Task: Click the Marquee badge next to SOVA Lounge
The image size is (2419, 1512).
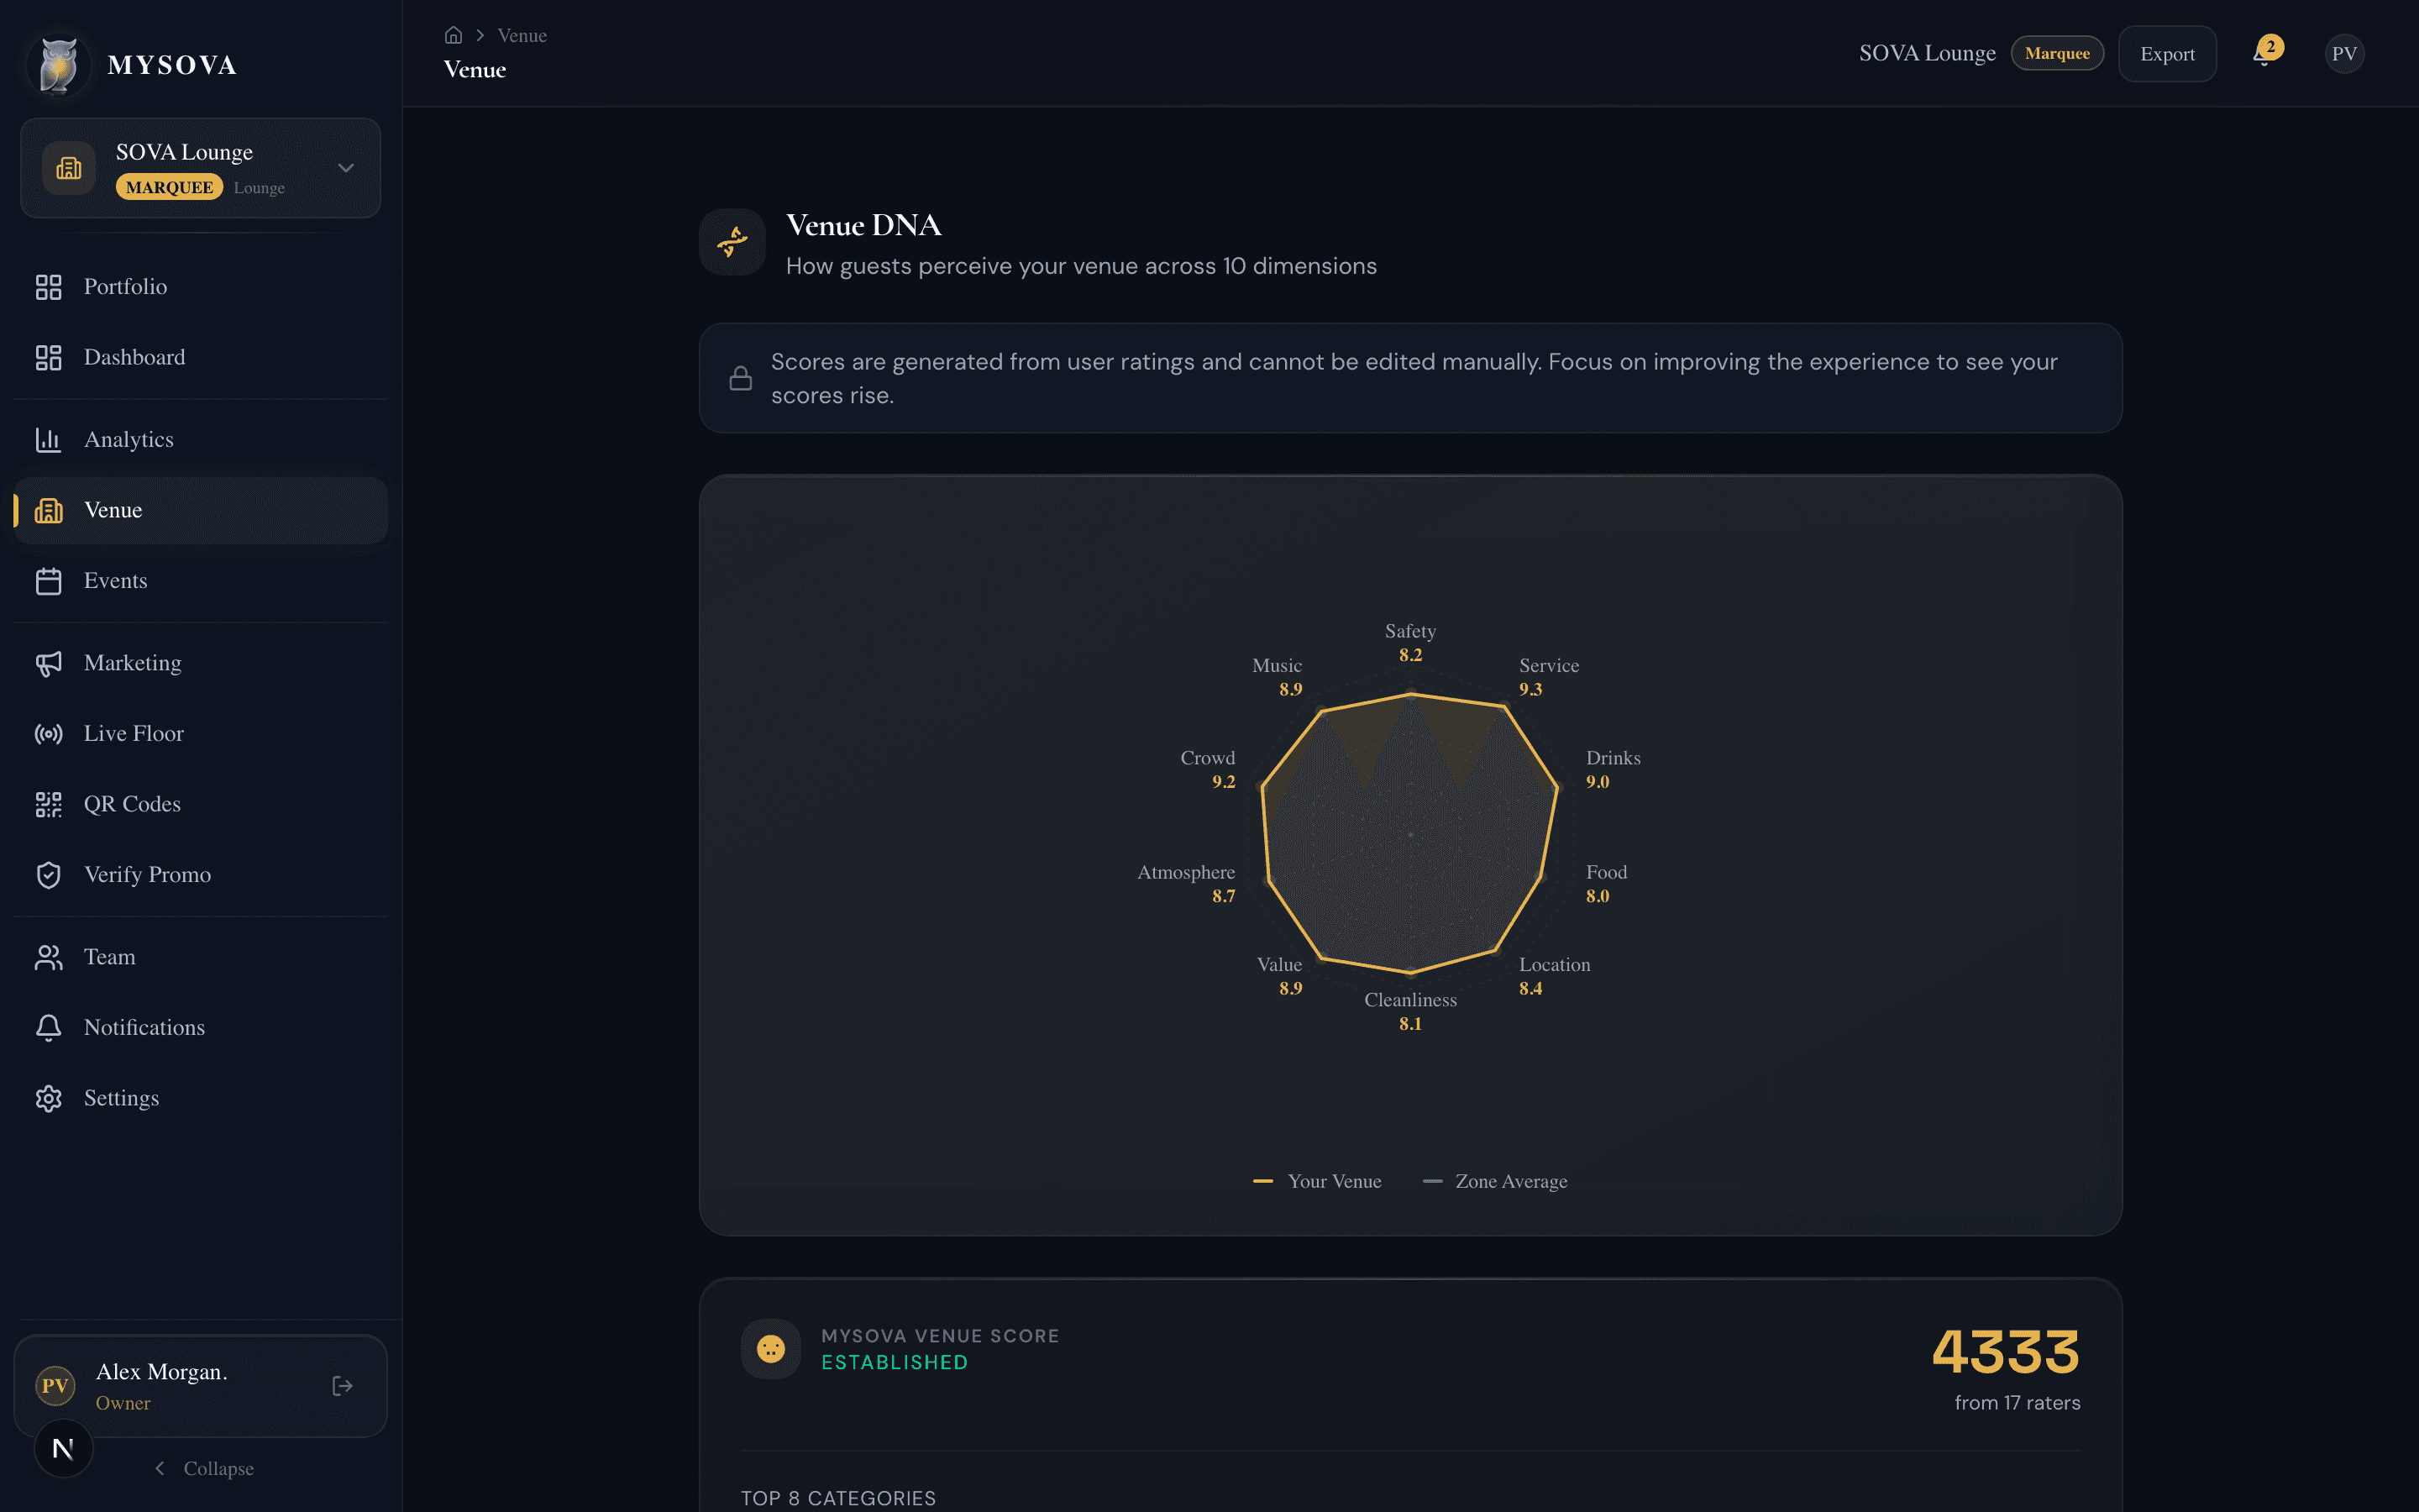Action: [x=2057, y=53]
